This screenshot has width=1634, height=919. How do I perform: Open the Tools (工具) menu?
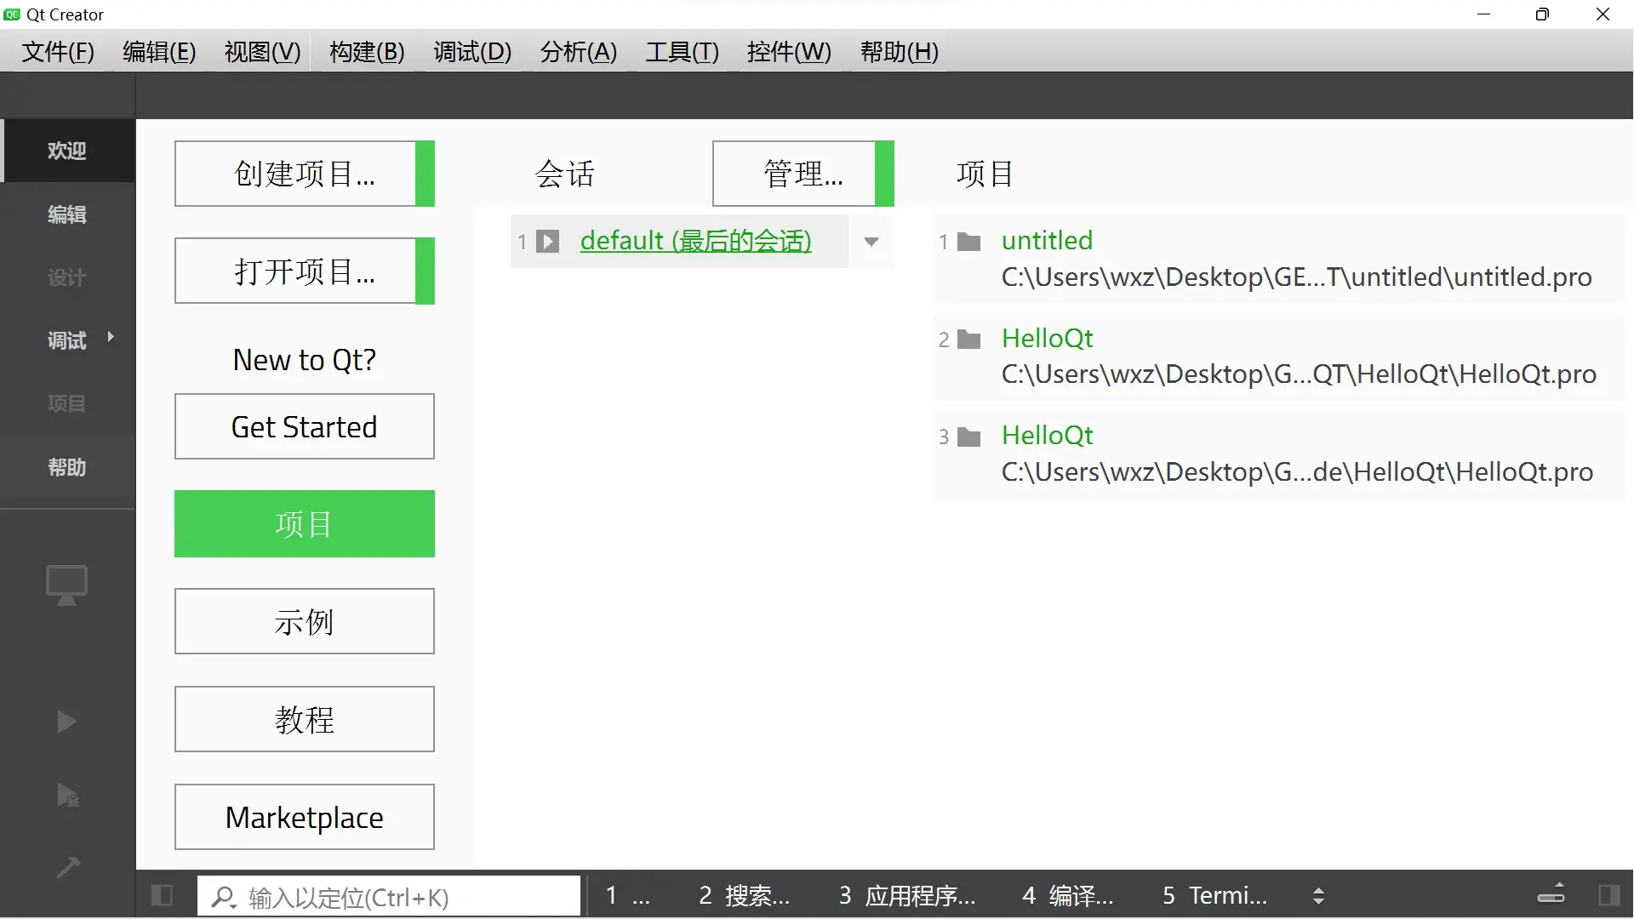click(682, 52)
